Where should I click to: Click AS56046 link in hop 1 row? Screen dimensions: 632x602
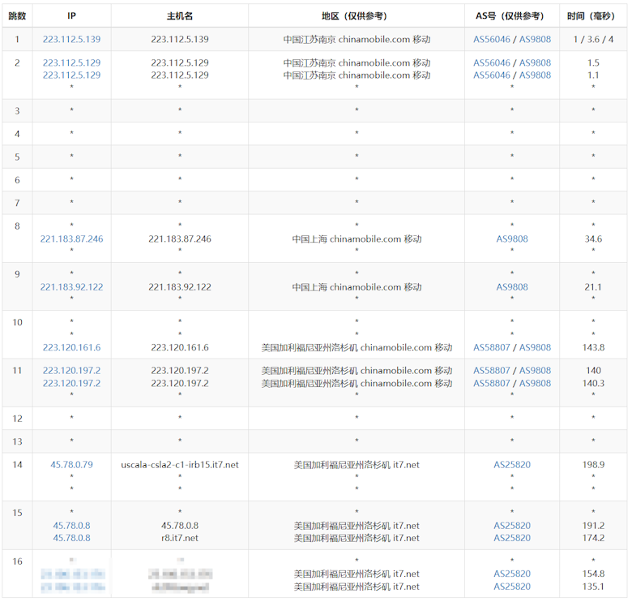[491, 39]
